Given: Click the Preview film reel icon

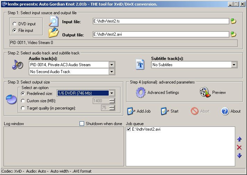Looking at the screenshot, I should tap(205, 92).
